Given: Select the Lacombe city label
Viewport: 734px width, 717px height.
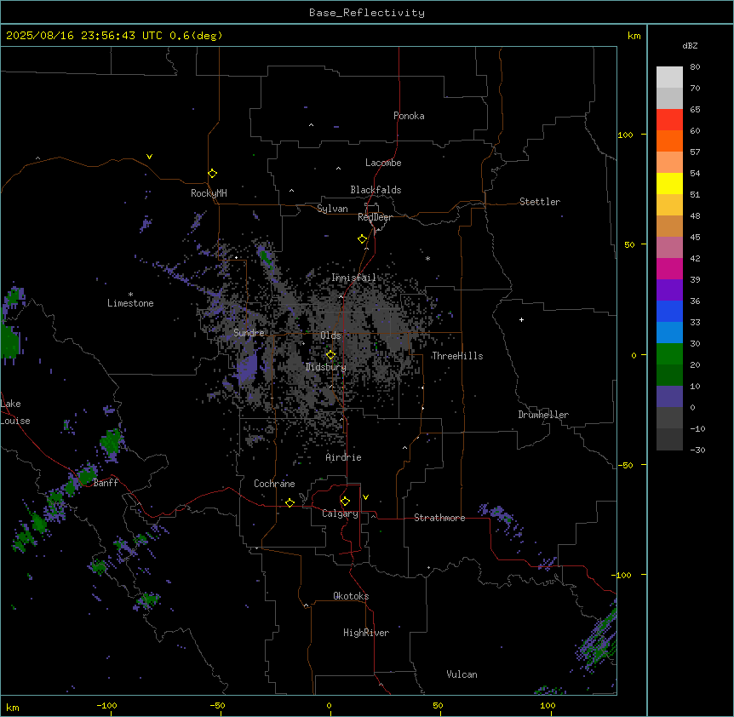Looking at the screenshot, I should 383,163.
